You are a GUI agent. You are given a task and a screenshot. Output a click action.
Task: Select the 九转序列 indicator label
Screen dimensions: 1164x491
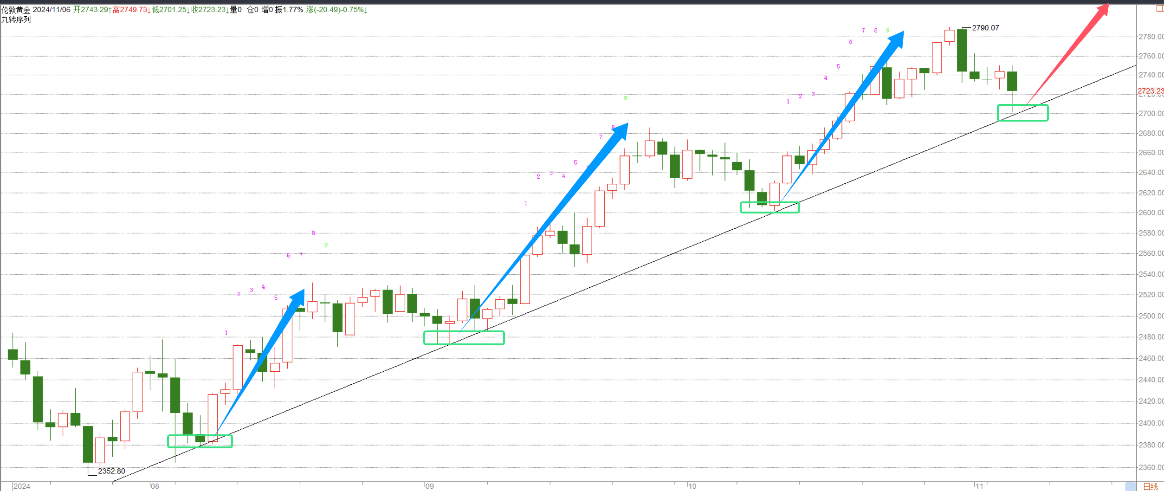point(16,19)
